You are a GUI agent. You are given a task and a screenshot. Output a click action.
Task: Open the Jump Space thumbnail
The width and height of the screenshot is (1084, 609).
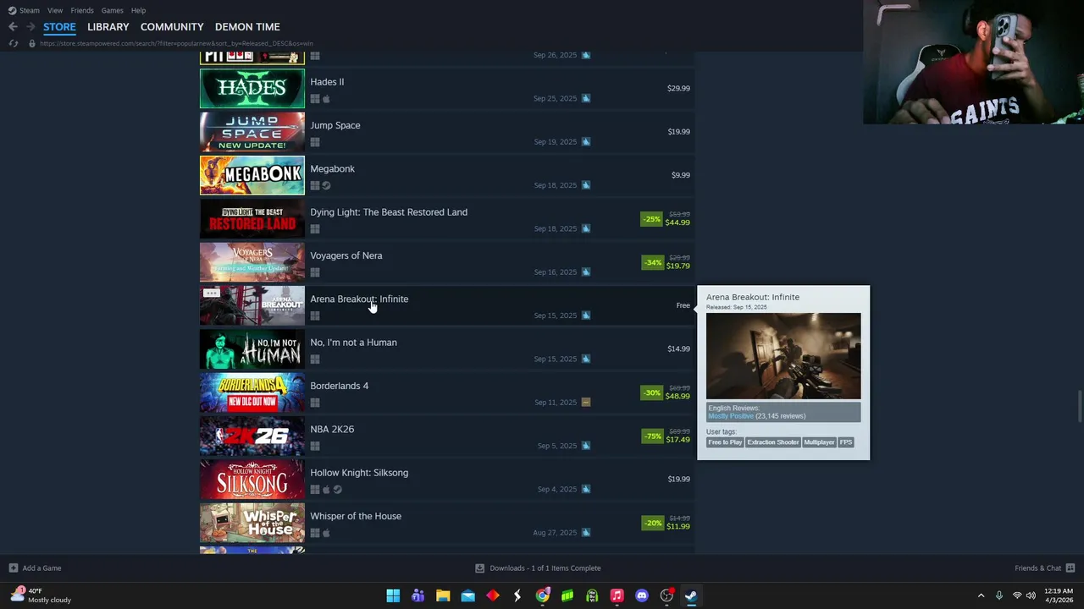pos(252,132)
